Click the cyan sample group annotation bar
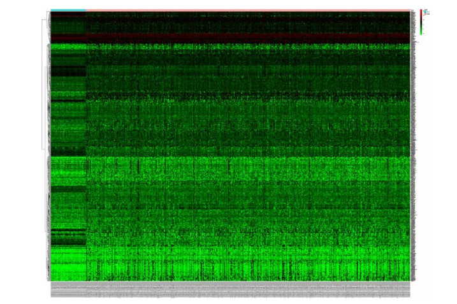Image resolution: width=457 pixels, height=304 pixels. coord(68,10)
